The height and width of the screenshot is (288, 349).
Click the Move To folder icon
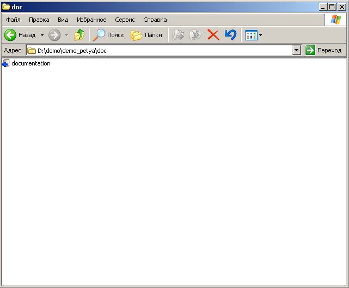tap(178, 35)
